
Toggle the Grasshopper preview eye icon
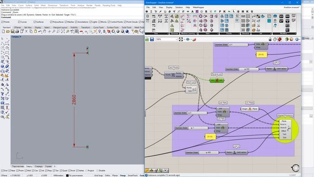pos(187,39)
